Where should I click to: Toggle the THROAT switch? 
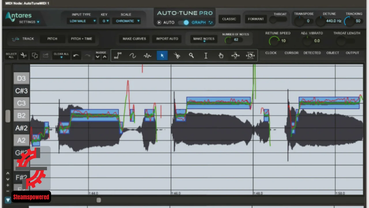point(278,20)
